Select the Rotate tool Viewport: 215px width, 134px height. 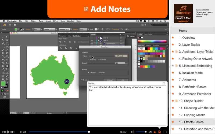(3, 56)
